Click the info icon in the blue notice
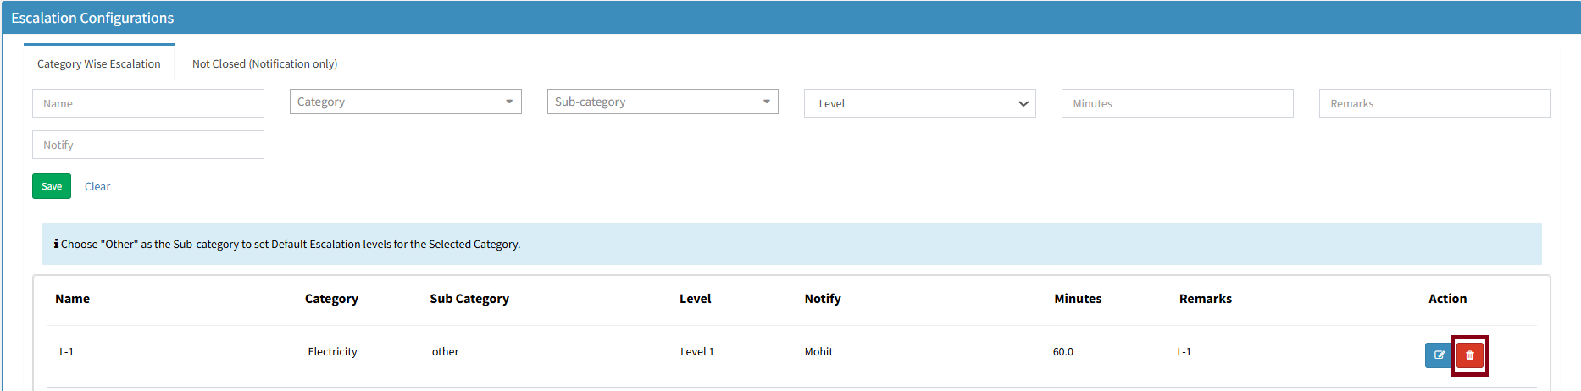 [56, 244]
